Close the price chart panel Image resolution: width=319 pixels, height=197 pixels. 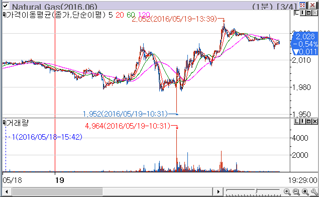(x=315, y=13)
